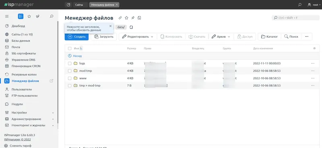Open the hamburger menu in the sidebar
322x148 pixels.
tap(7, 16)
